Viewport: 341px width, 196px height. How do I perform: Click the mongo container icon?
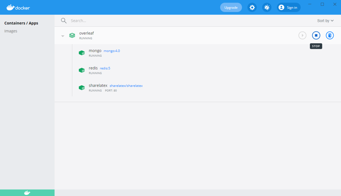point(82,53)
